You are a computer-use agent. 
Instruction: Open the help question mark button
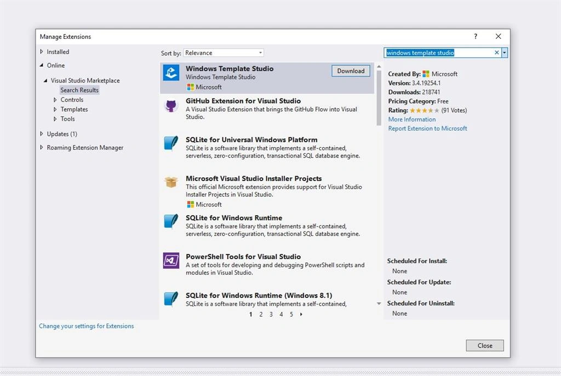(x=476, y=37)
